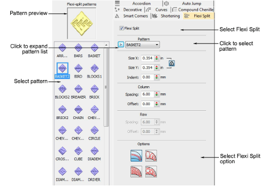Viewport: 266px width, 196px height.
Task: Open the Compound Chenille tab
Action: click(193, 10)
